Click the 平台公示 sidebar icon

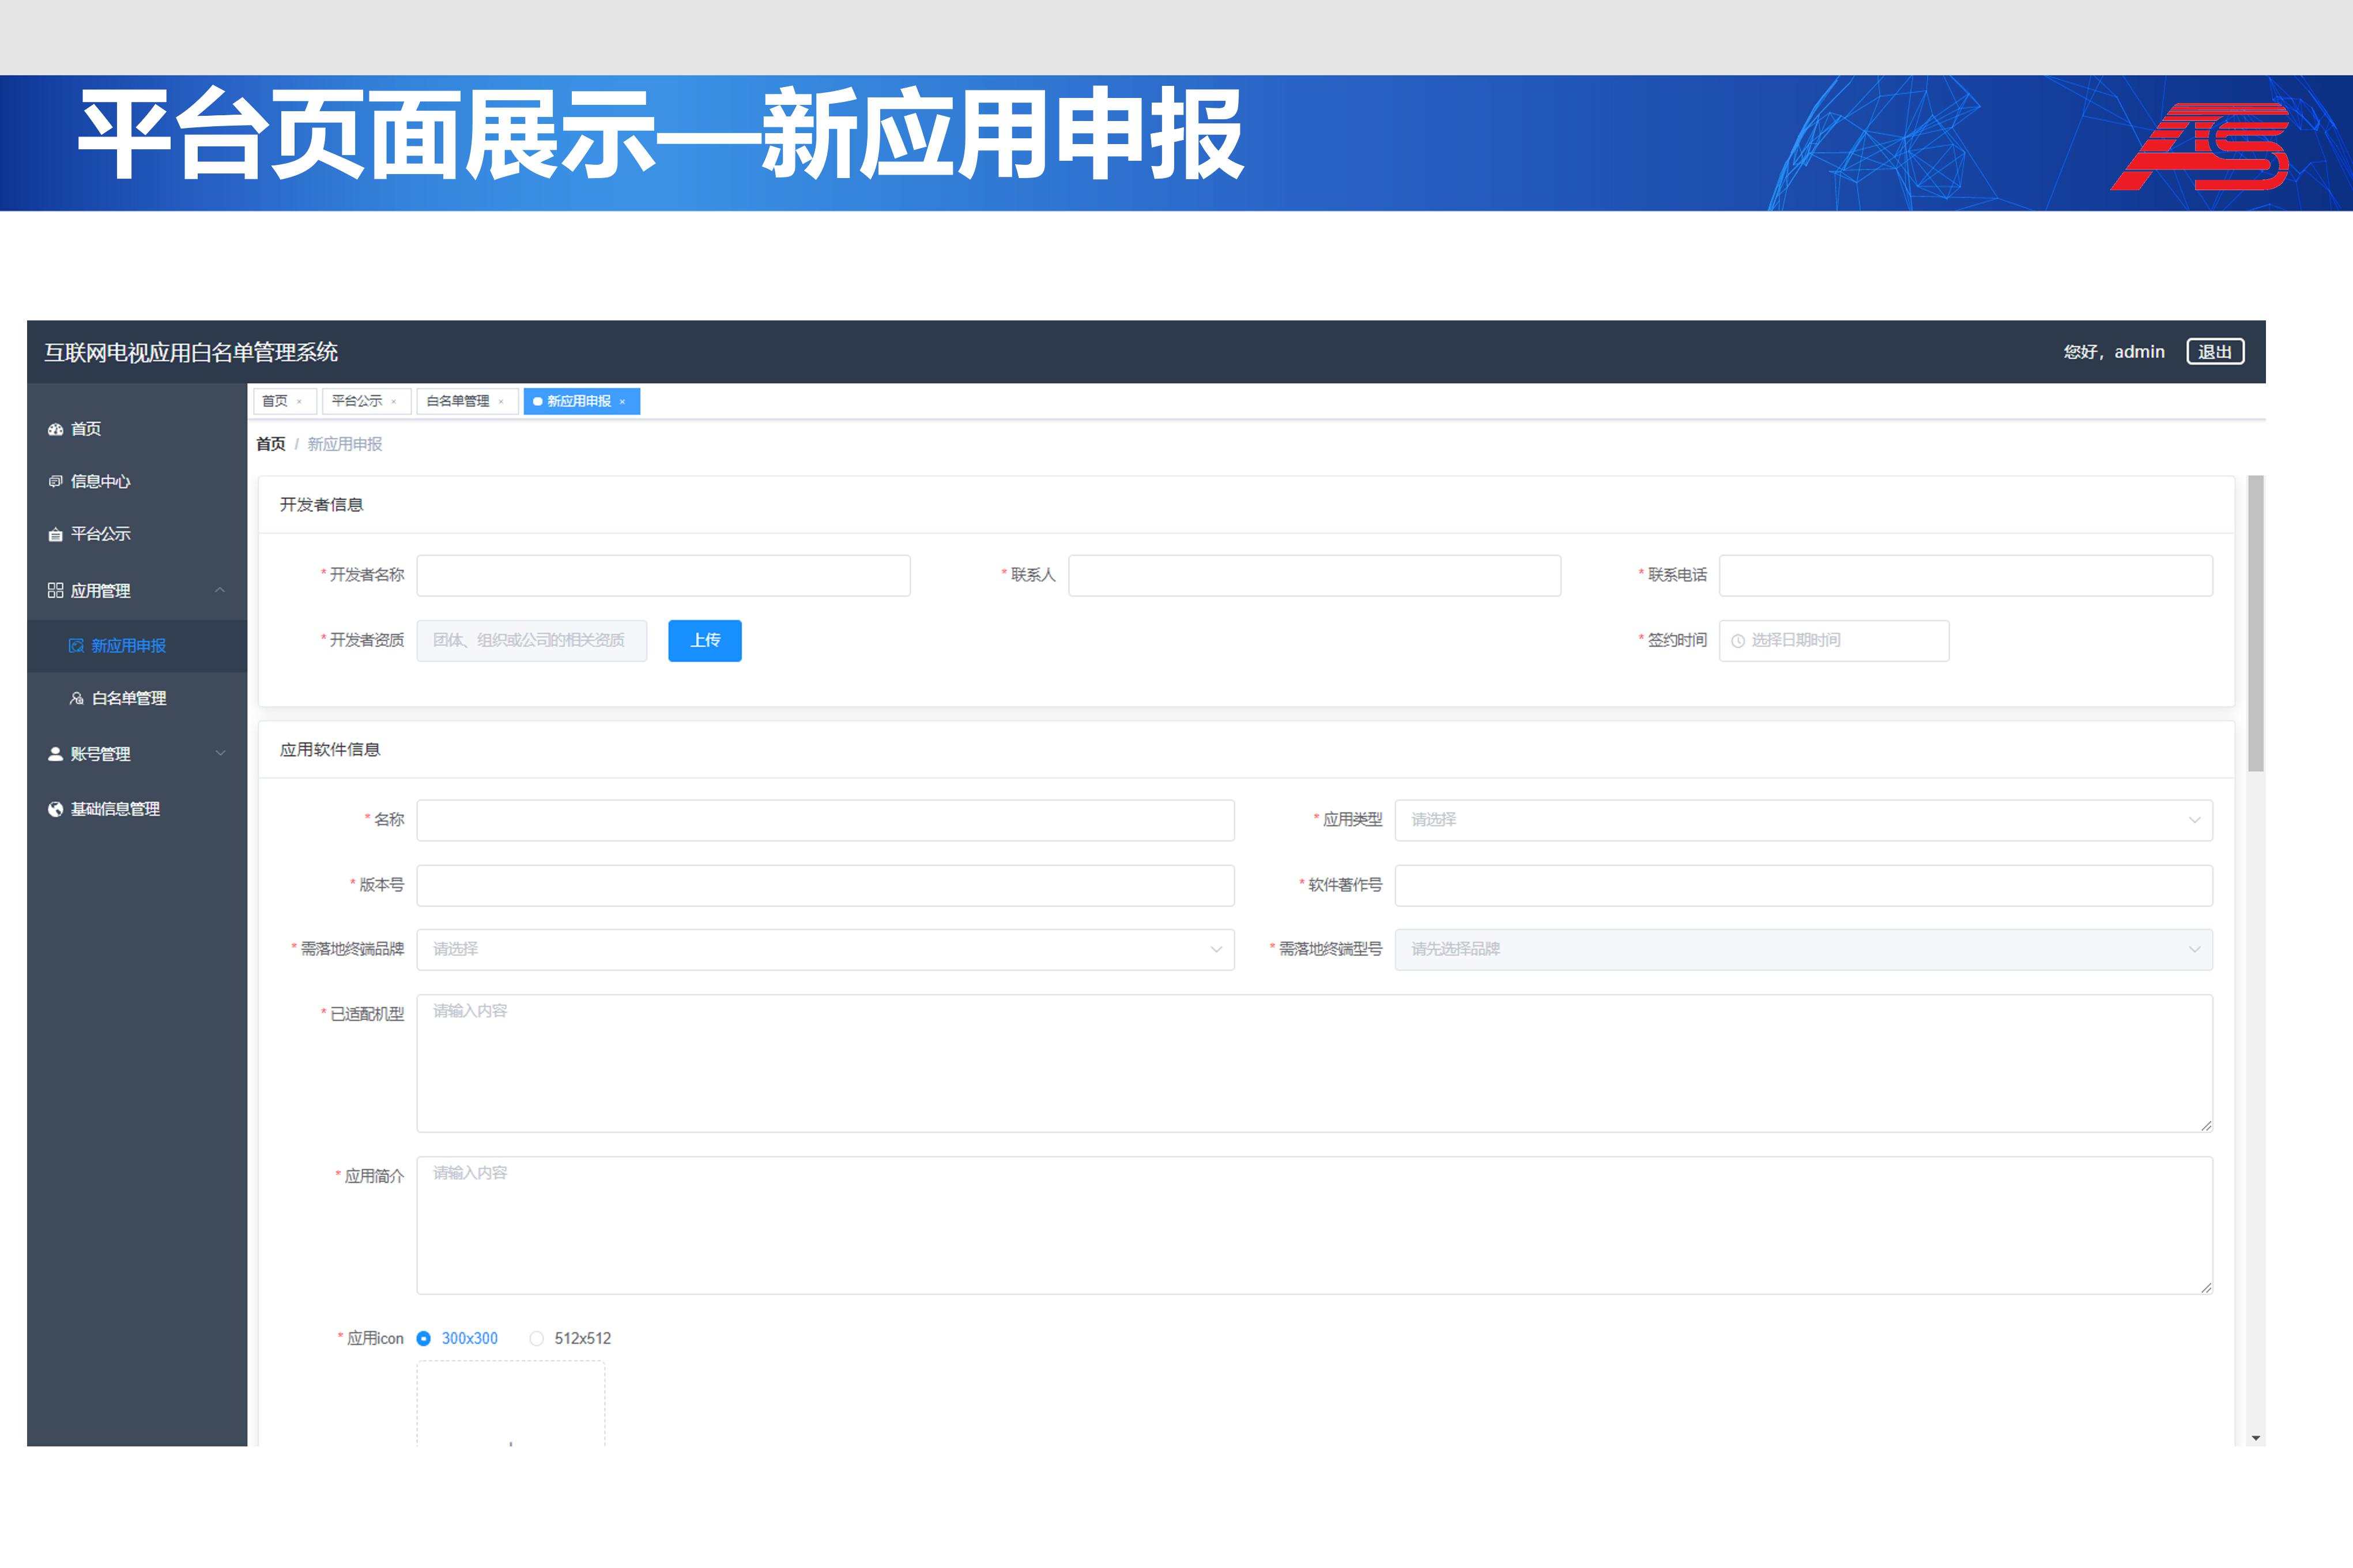pyautogui.click(x=55, y=534)
